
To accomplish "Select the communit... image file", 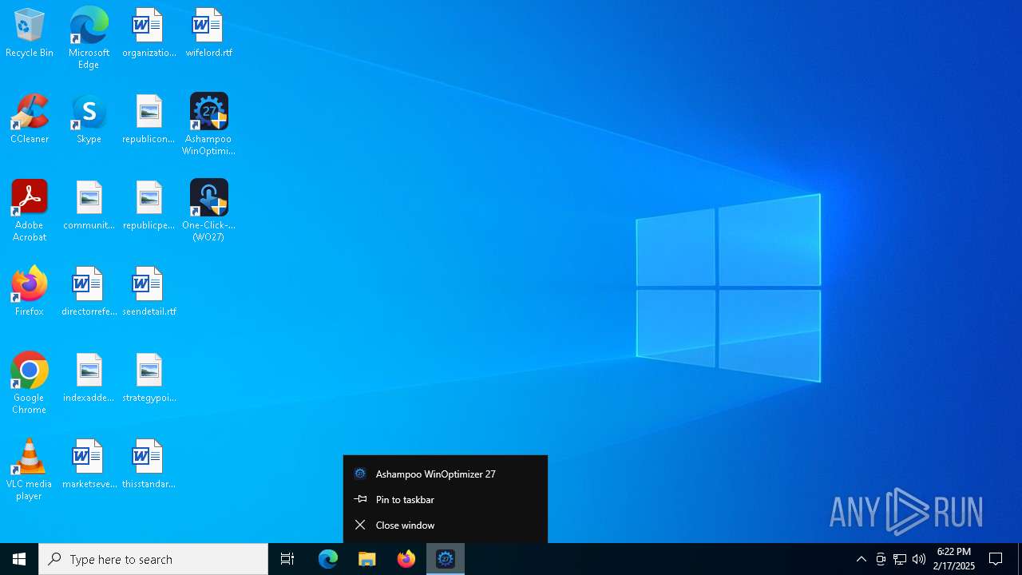I will tap(89, 205).
